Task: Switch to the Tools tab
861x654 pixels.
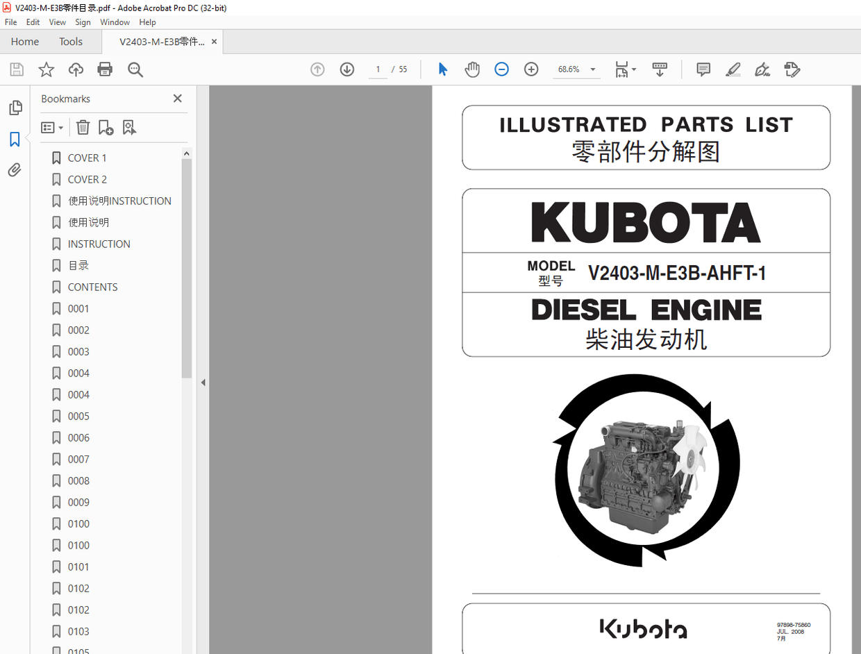Action: pyautogui.click(x=70, y=42)
